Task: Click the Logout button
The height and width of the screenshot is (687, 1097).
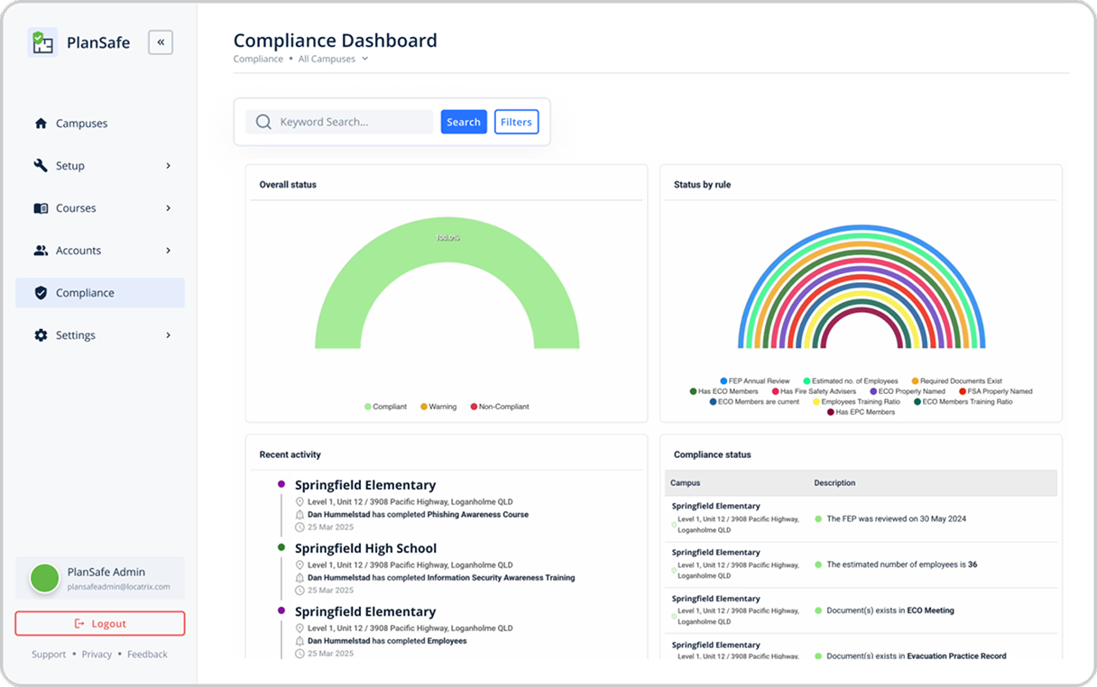Action: [x=99, y=623]
